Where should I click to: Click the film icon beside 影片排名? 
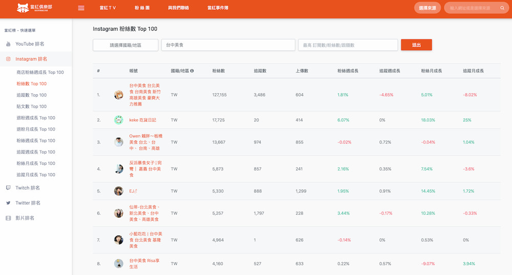pyautogui.click(x=8, y=218)
